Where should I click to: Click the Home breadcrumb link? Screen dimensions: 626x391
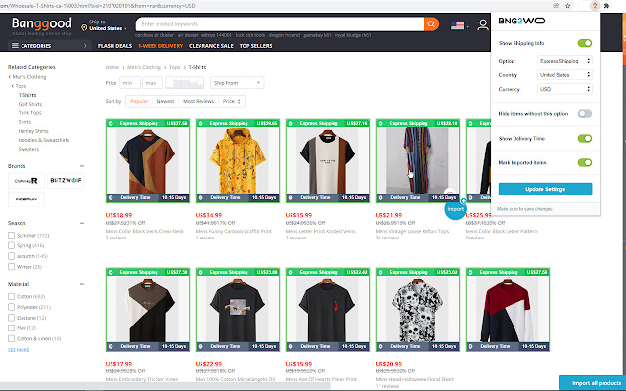(x=112, y=67)
